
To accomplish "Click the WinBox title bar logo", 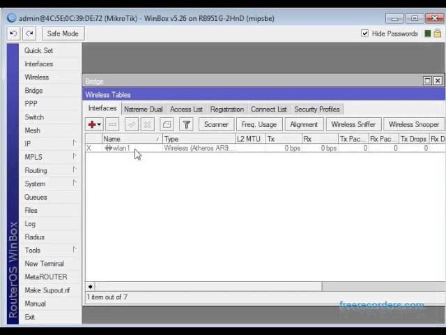I will coord(11,18).
